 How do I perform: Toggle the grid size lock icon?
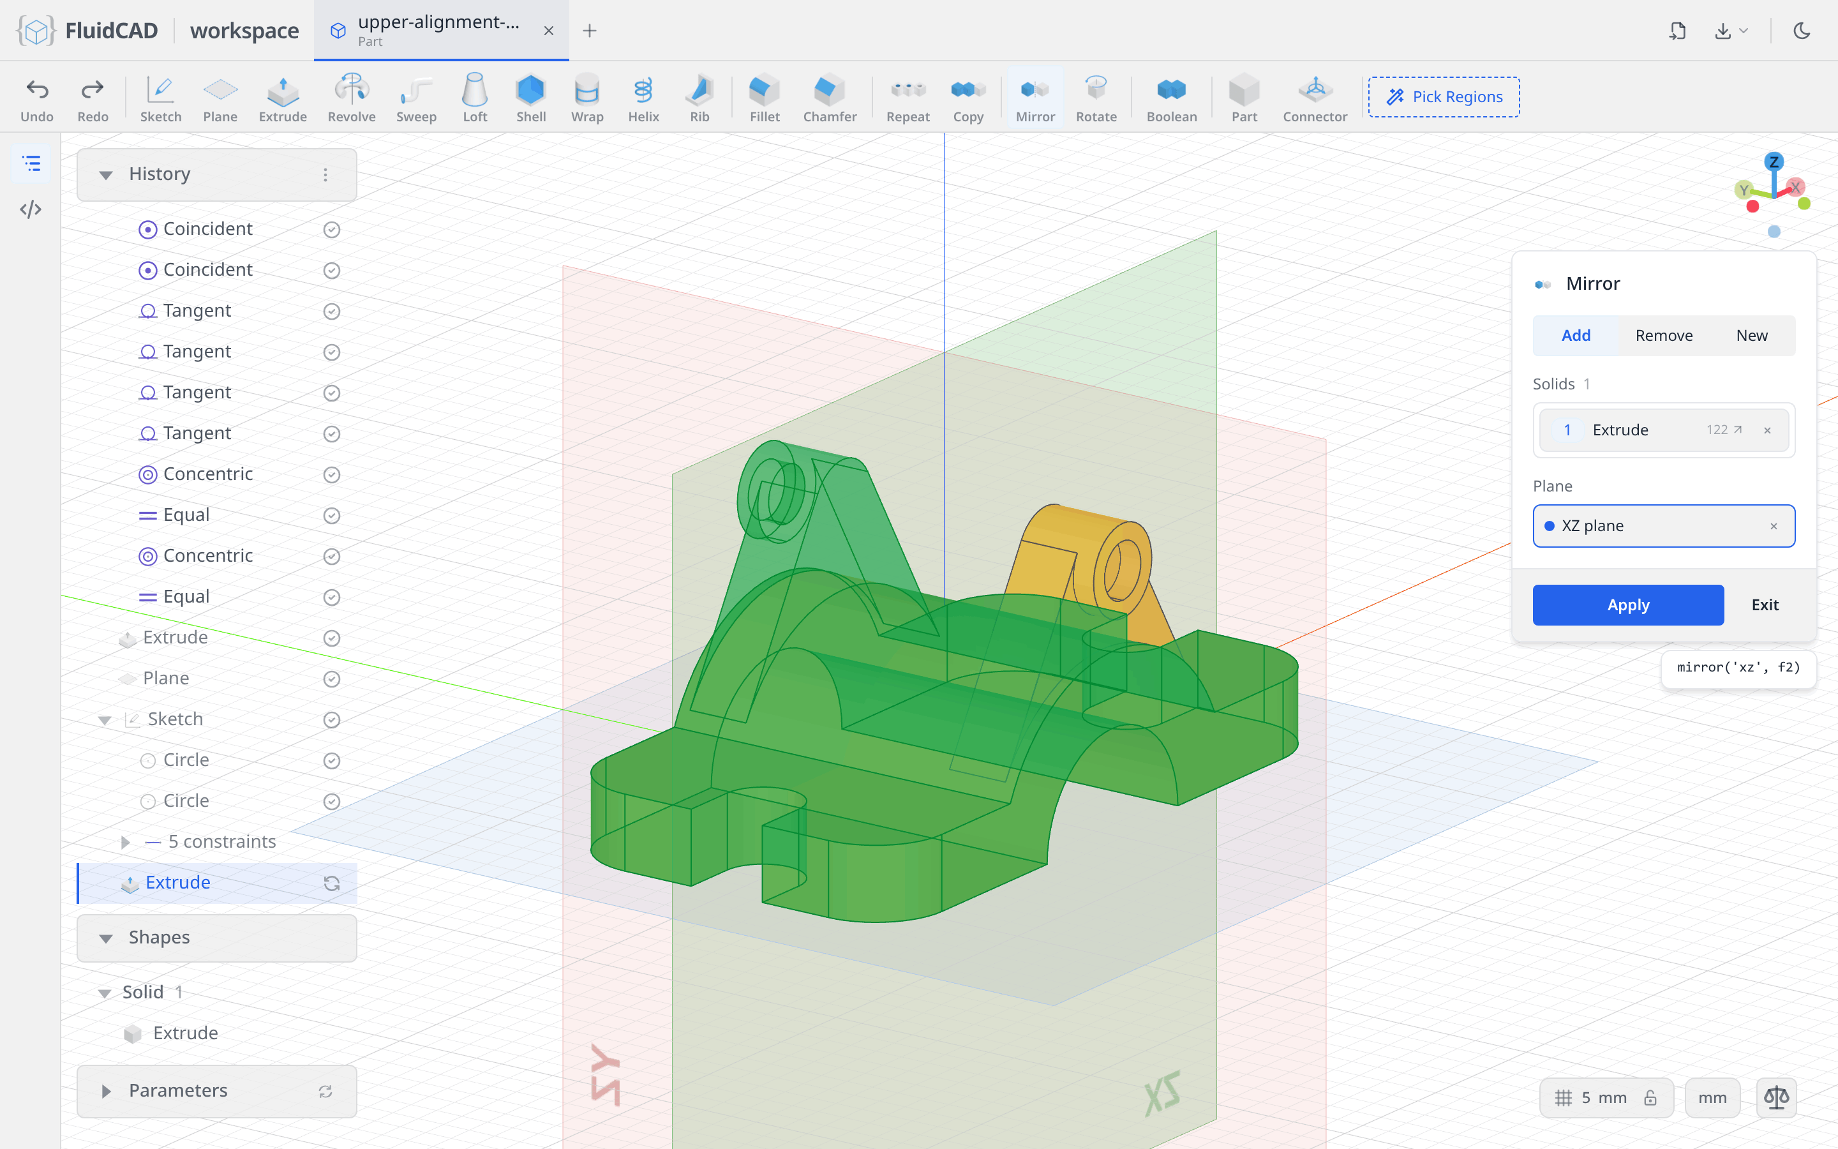[1650, 1097]
